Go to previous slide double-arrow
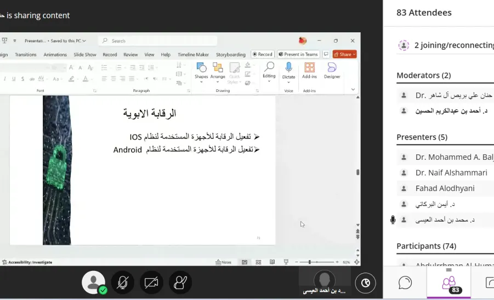 point(358,231)
